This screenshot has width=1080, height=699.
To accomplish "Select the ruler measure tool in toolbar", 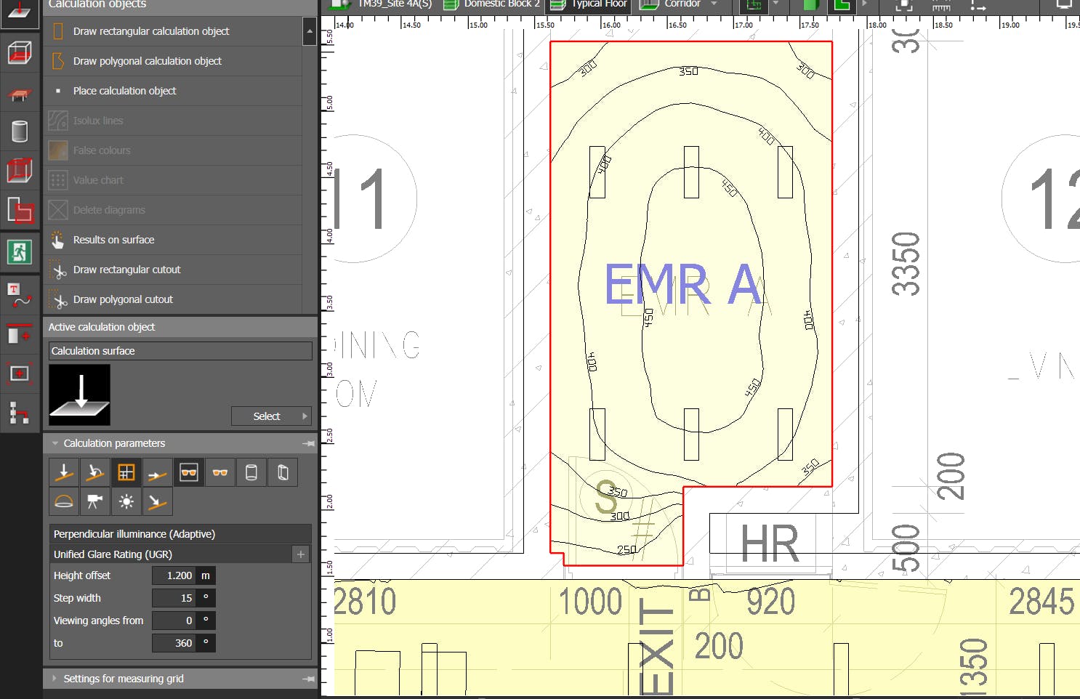I will (x=941, y=5).
